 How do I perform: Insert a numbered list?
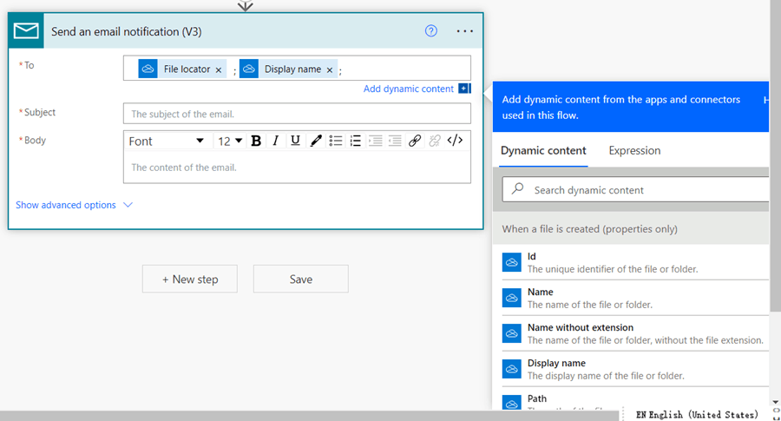tap(355, 141)
